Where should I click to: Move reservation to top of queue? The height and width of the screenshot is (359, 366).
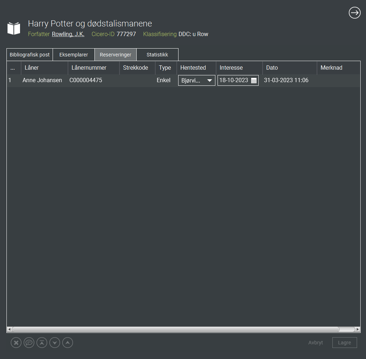[42, 343]
